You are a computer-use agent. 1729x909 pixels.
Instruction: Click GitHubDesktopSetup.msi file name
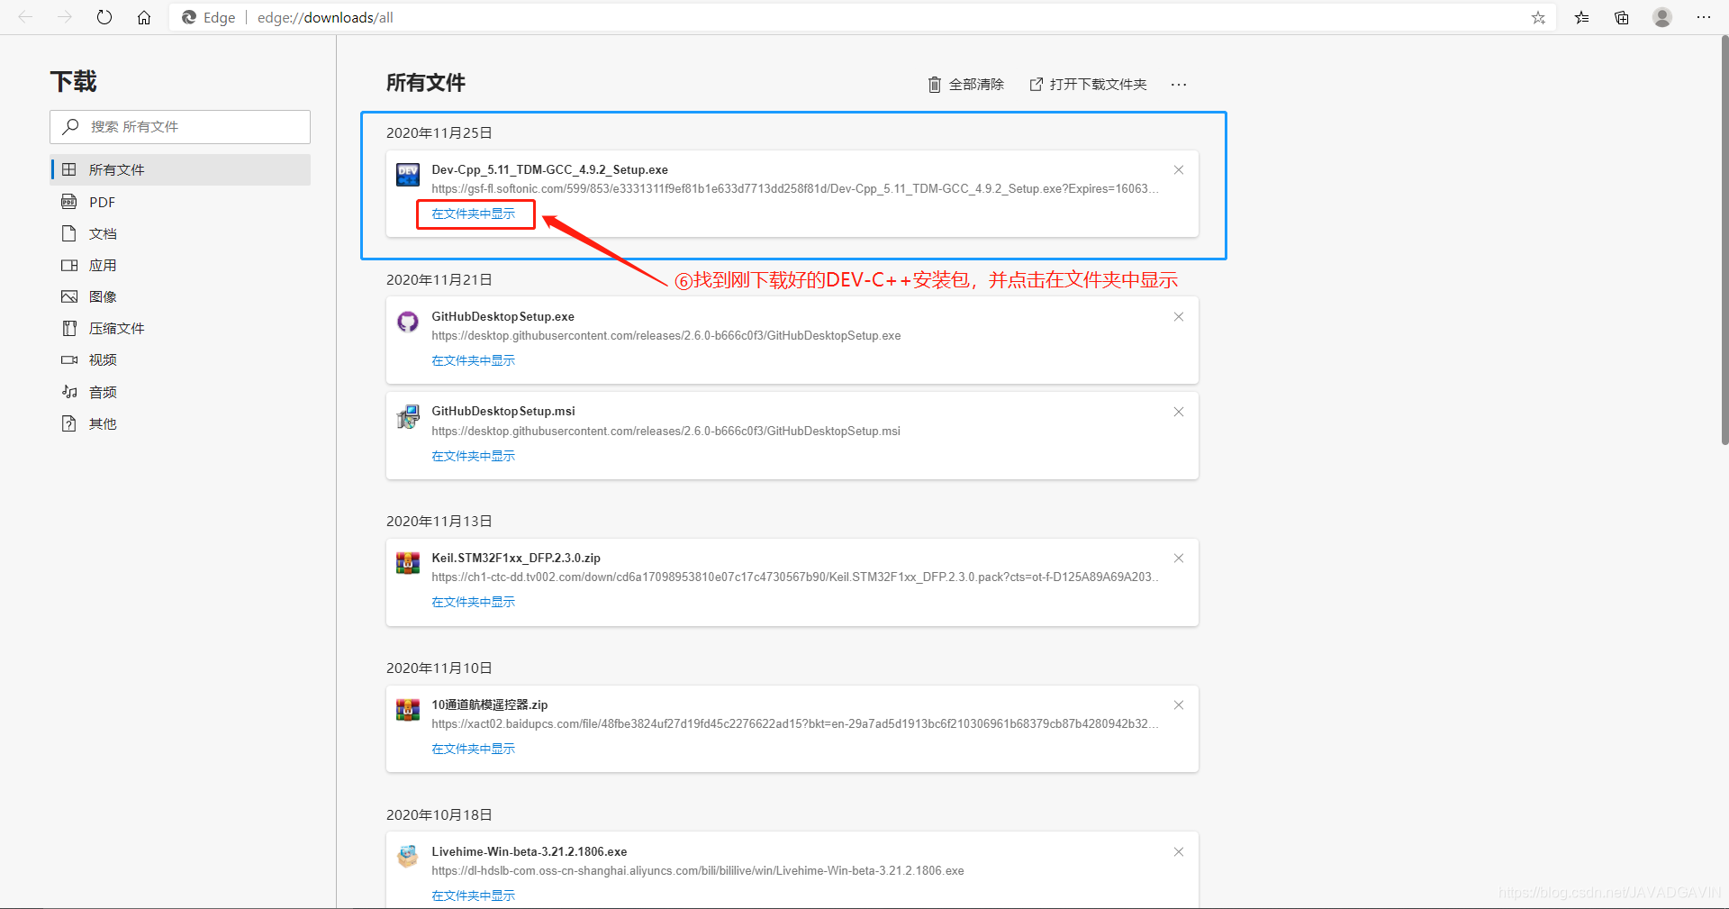(x=502, y=411)
